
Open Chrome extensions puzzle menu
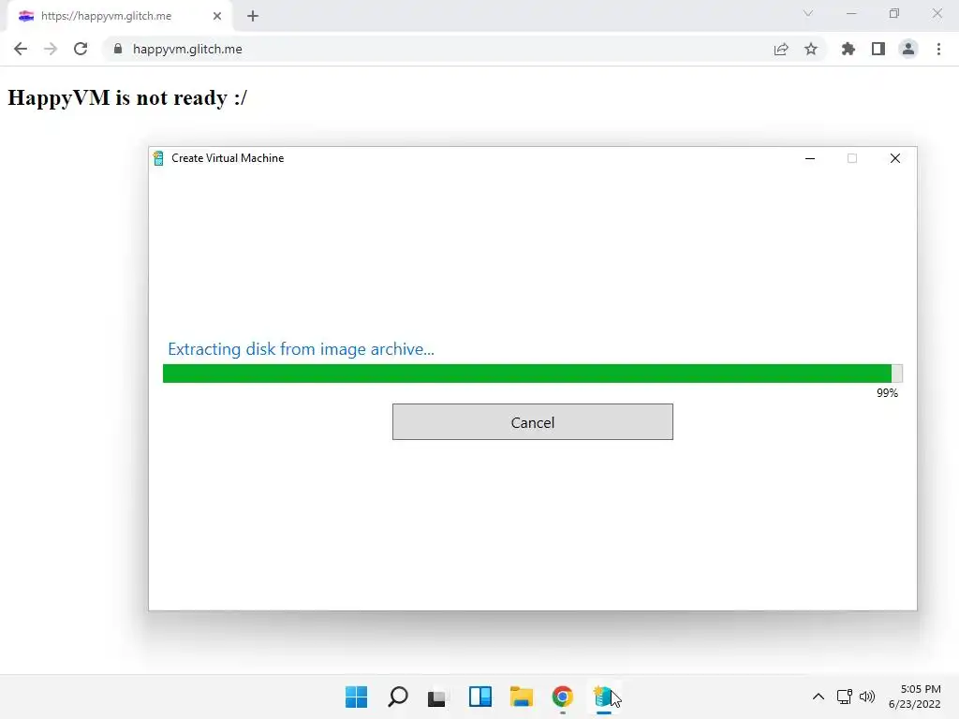pyautogui.click(x=848, y=49)
